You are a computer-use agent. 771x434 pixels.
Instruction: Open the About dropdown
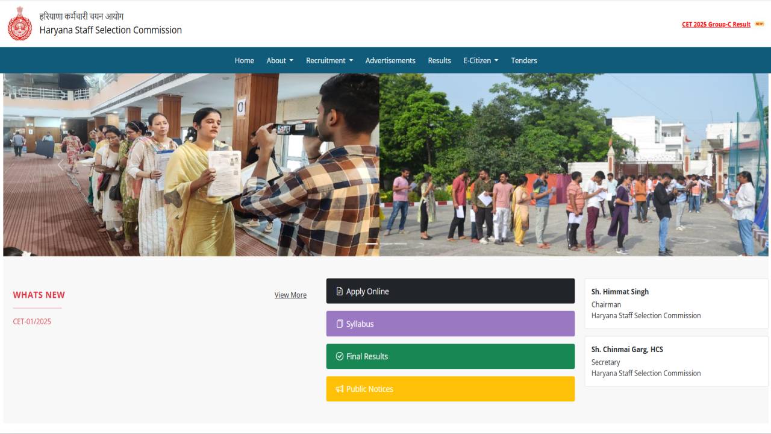[x=279, y=60]
